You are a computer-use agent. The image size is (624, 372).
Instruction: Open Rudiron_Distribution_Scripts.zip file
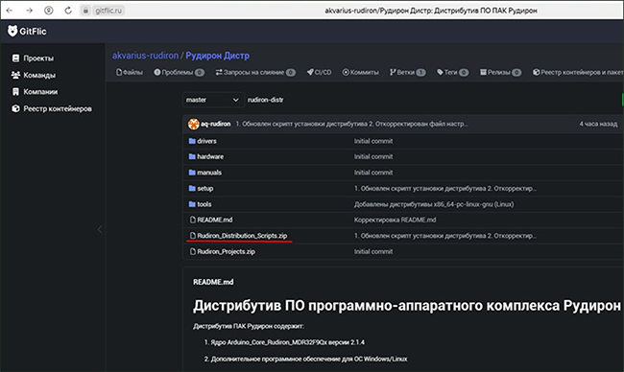pos(242,236)
